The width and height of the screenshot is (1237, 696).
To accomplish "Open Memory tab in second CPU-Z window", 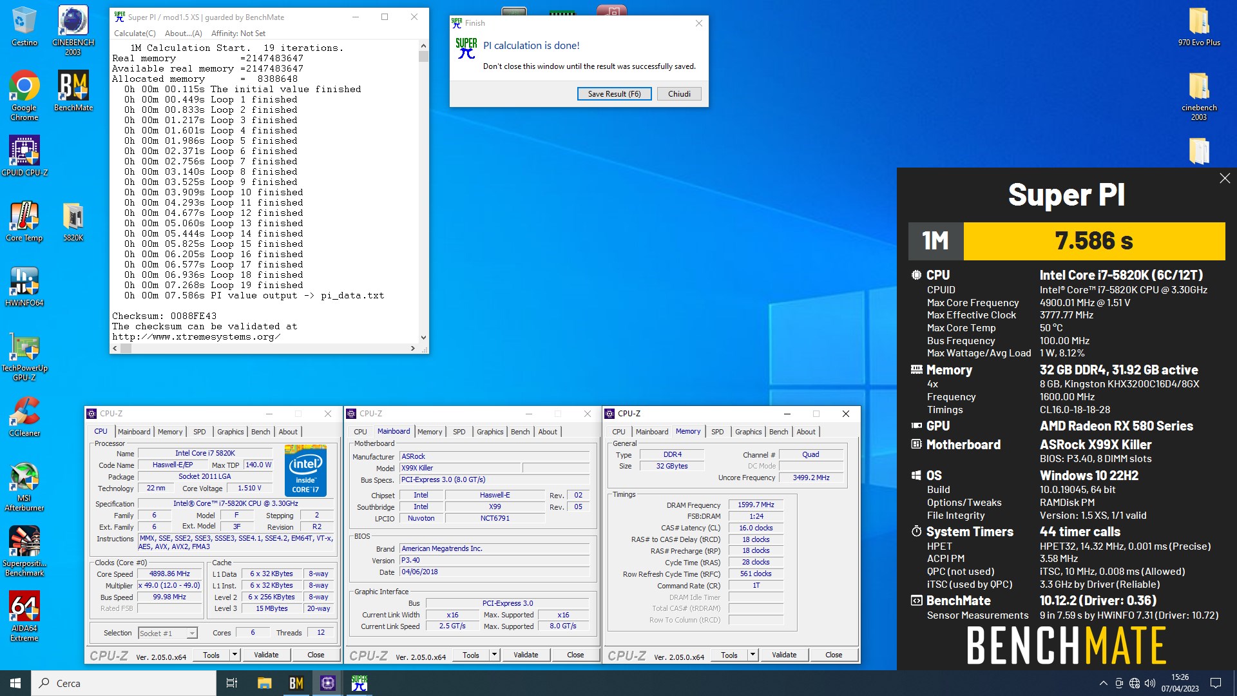I will click(x=429, y=432).
